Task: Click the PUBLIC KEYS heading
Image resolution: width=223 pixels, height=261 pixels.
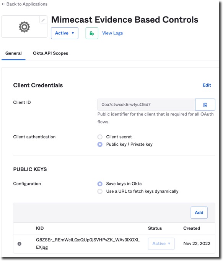Action: [x=30, y=169]
